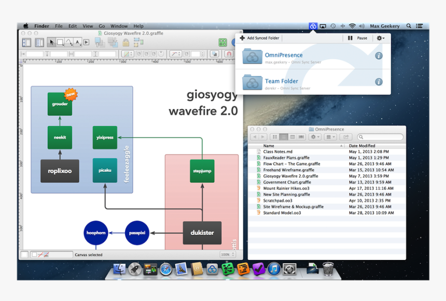Open the Go menu
446x301 pixels.
(102, 26)
